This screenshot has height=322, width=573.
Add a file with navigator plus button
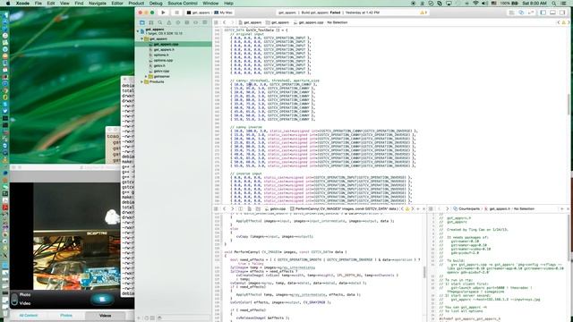[139, 318]
